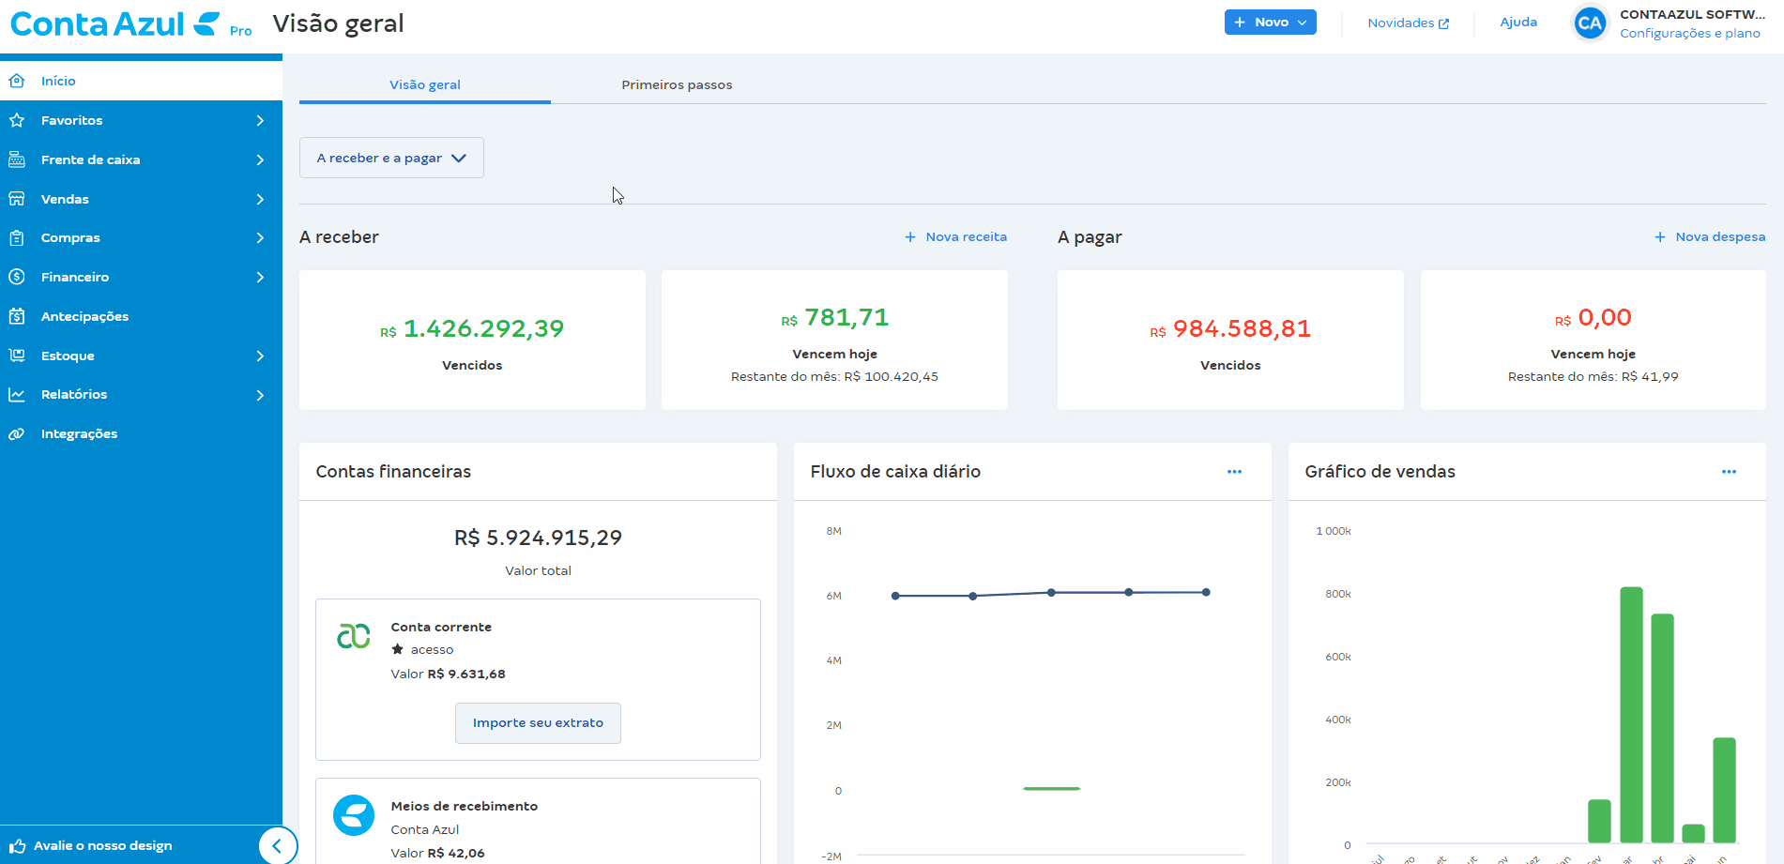The width and height of the screenshot is (1784, 864).
Task: Click the Antecipações icon in sidebar
Action: (x=17, y=316)
